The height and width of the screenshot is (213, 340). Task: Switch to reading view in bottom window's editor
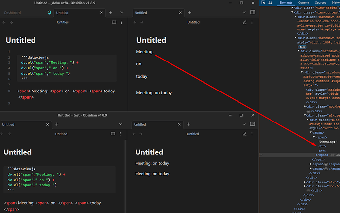pos(113,134)
